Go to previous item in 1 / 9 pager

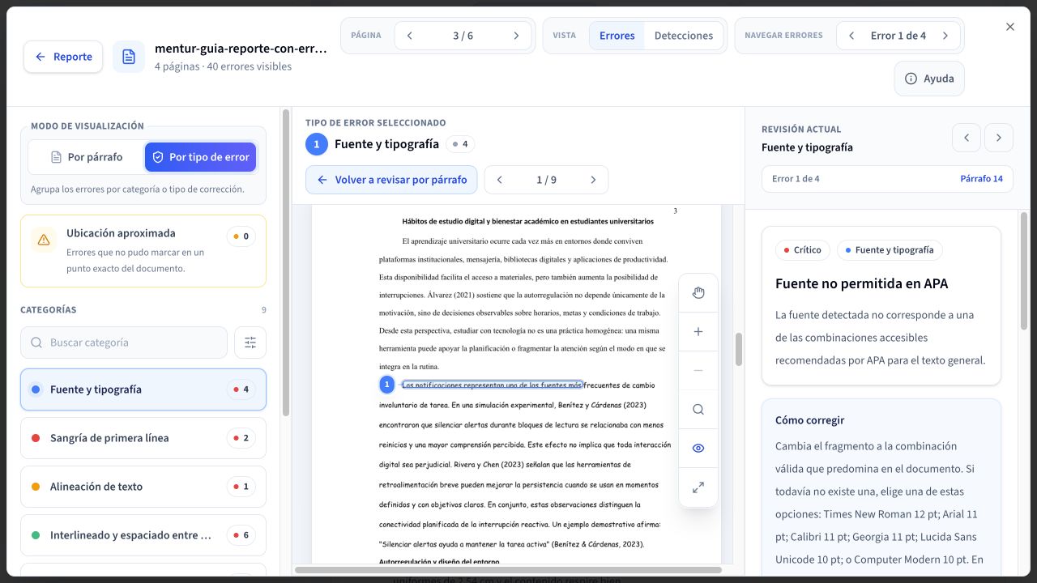[x=500, y=180]
